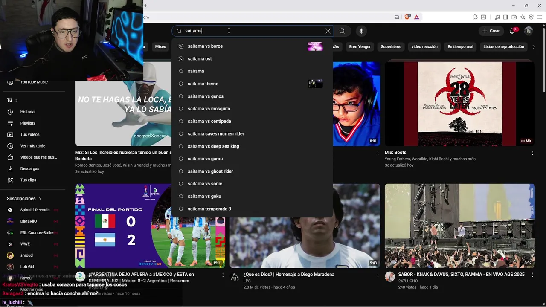Select the En tiempo real chip
Screen dimensions: 546x307
(x=460, y=46)
